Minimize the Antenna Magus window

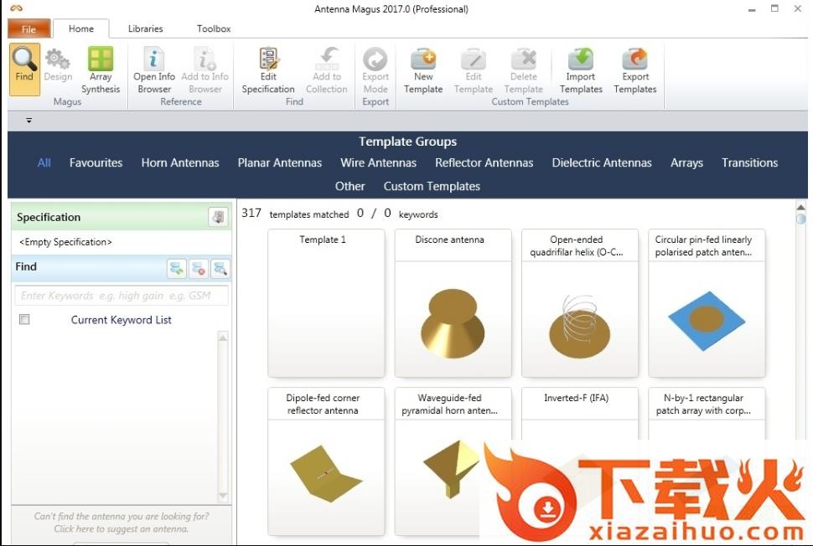click(x=752, y=9)
